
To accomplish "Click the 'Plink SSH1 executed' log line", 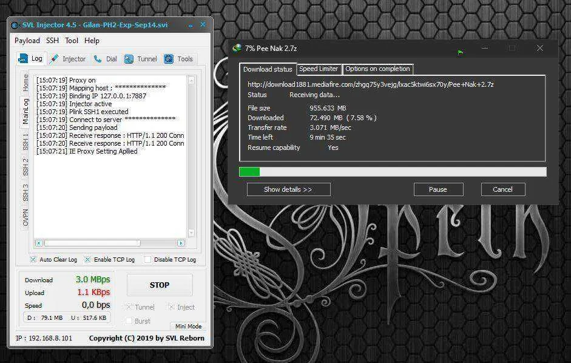I will tap(83, 112).
